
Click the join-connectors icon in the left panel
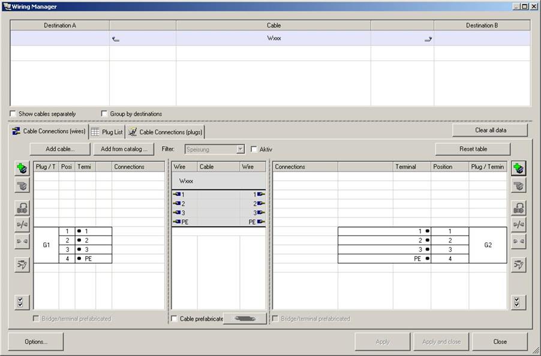22,242
